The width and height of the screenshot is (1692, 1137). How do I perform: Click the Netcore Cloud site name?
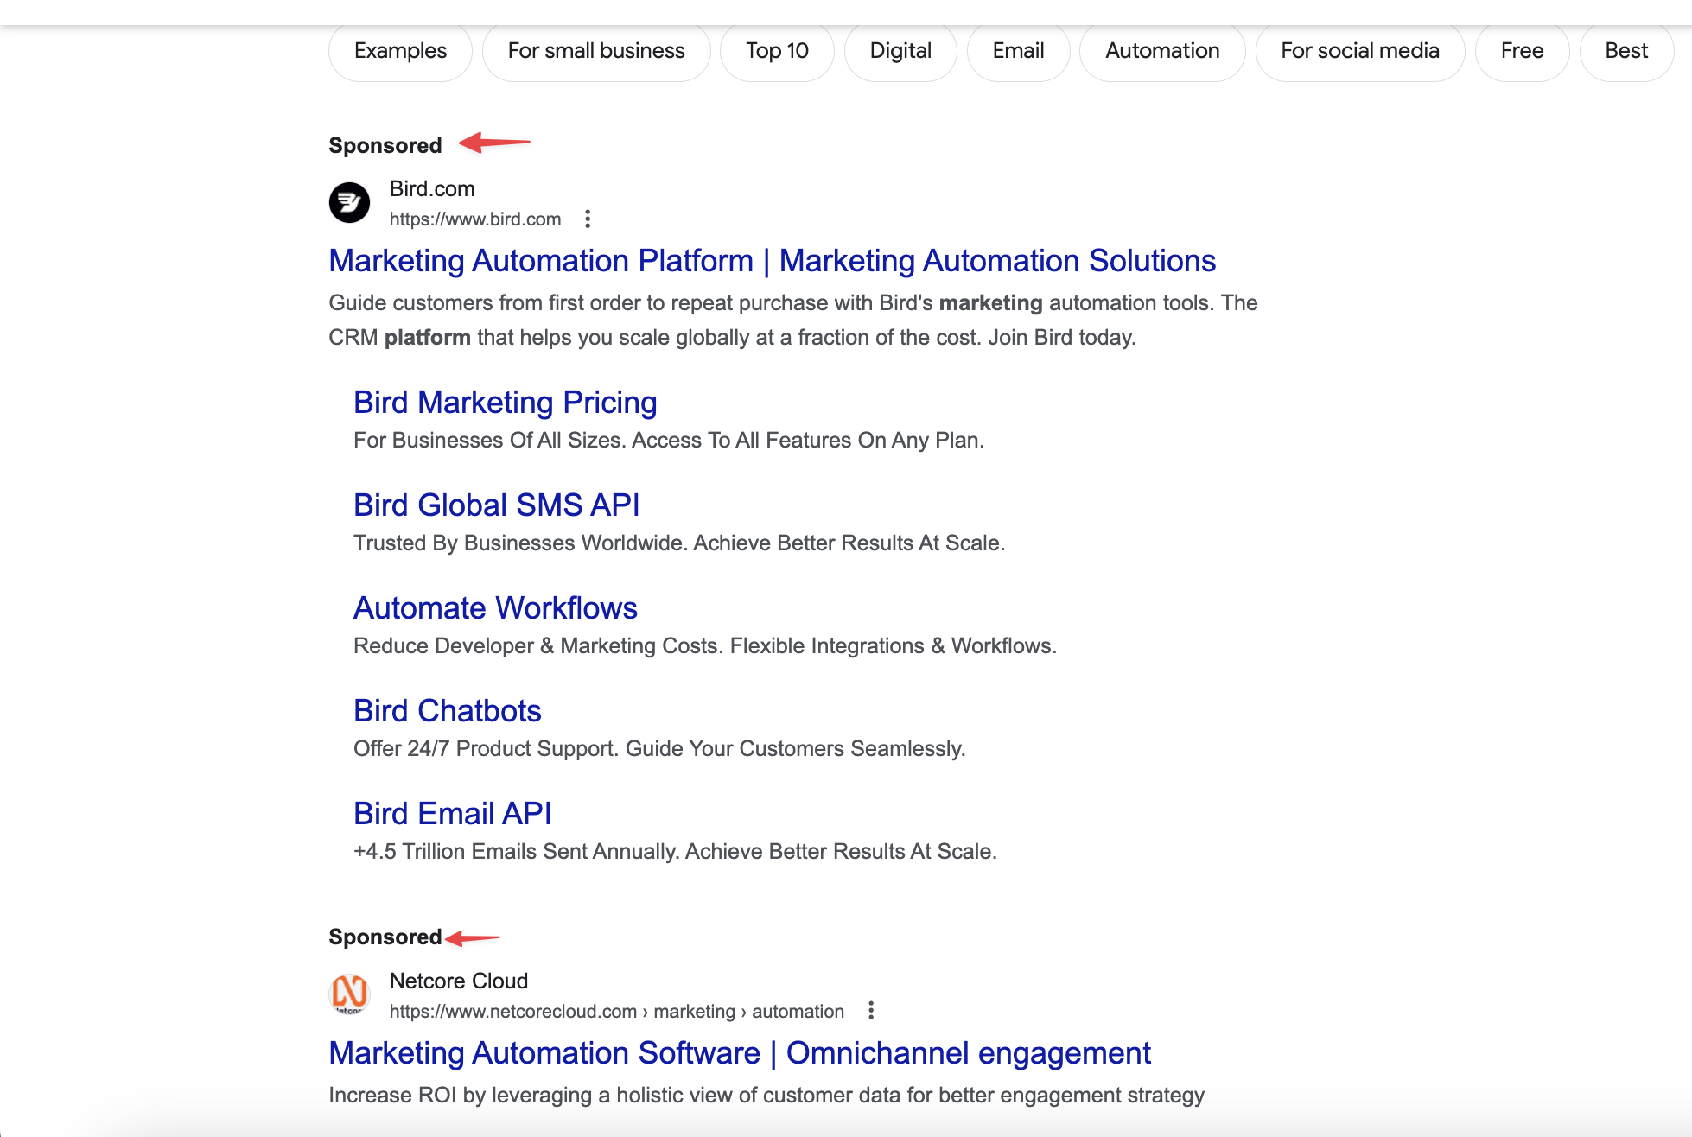tap(459, 981)
